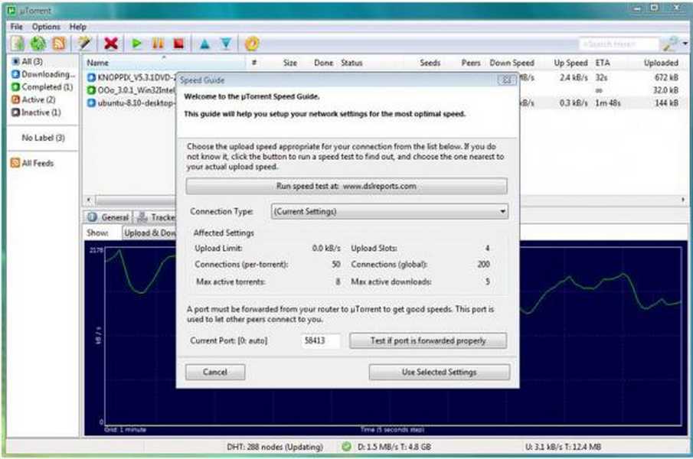Screen dimensions: 693x459
Task: Click the Current Port input field
Action: 320,340
